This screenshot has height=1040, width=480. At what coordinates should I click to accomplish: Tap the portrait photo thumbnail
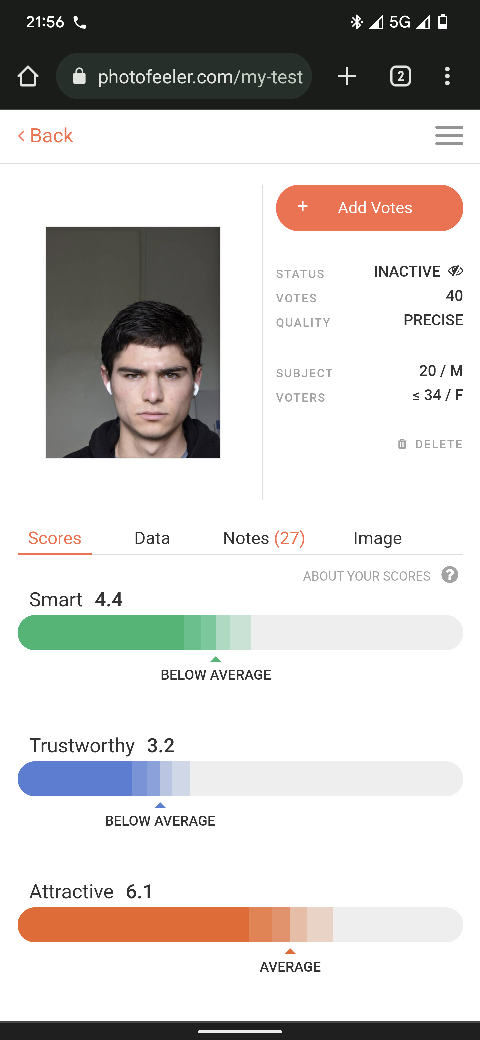click(132, 342)
